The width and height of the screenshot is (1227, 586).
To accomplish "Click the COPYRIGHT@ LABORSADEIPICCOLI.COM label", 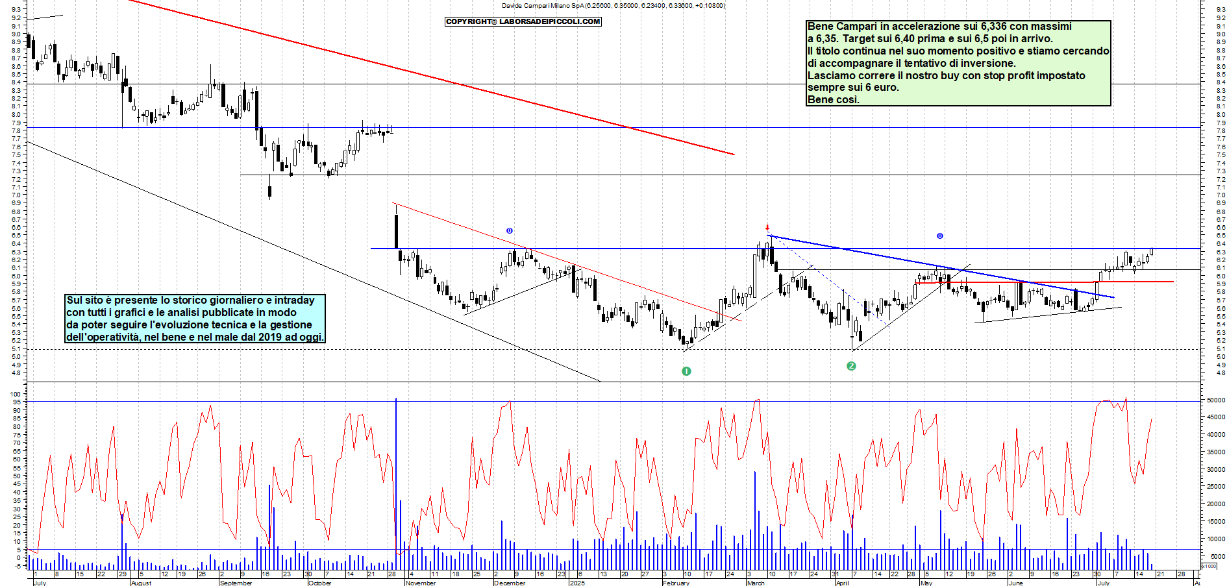I will [523, 21].
